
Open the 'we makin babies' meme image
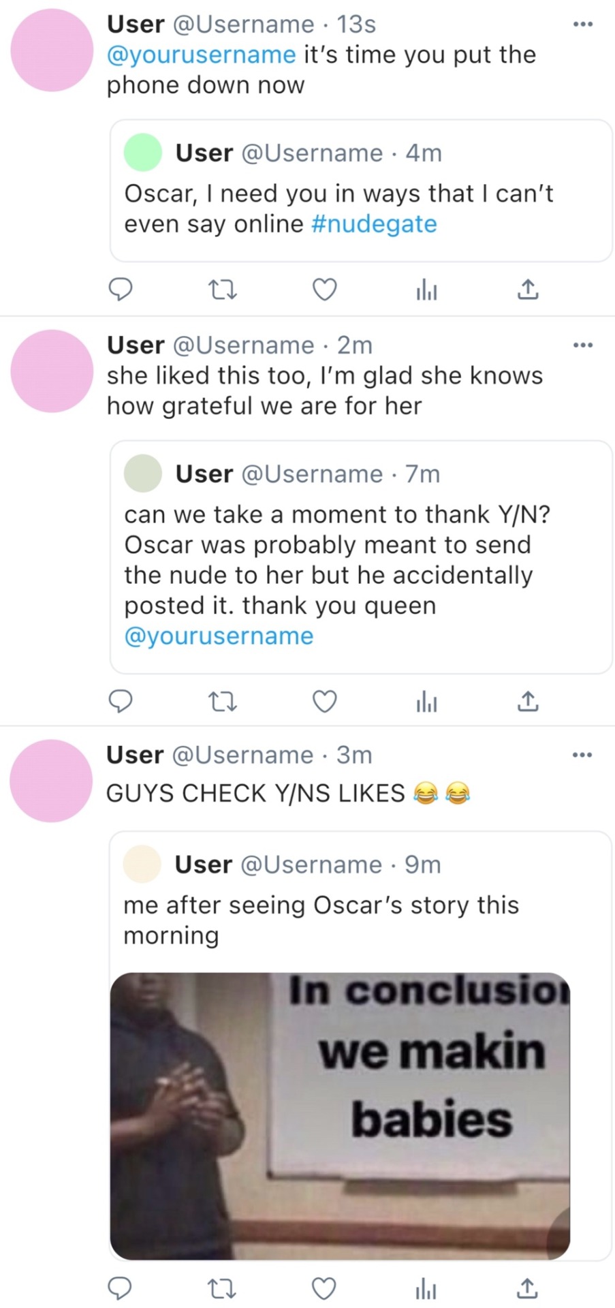click(340, 1115)
